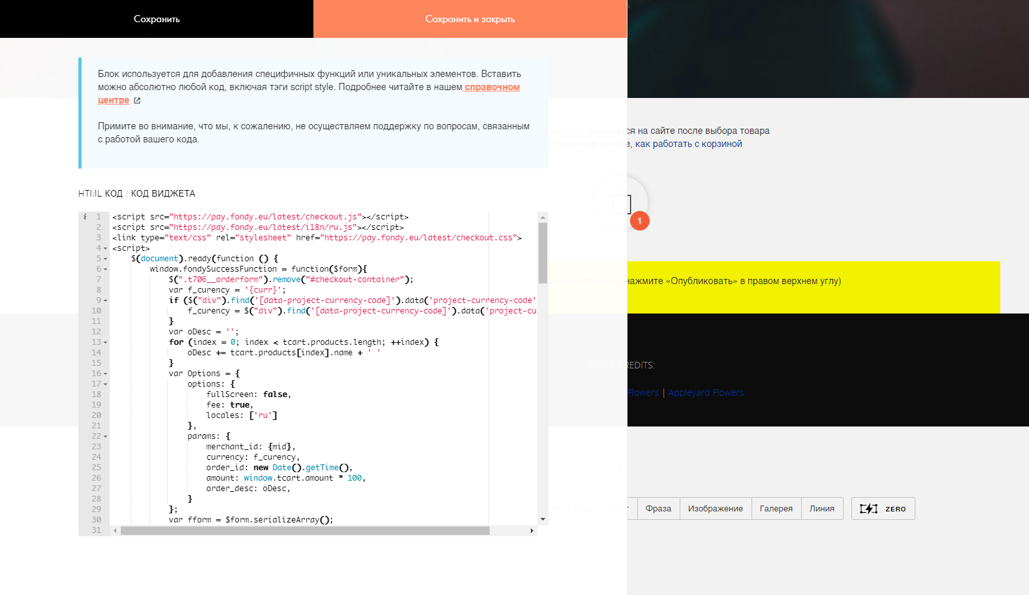
Task: Click code line 1 script src text
Action: (261, 217)
